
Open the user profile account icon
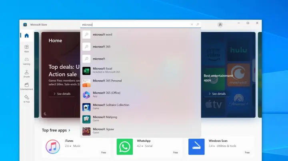[220, 24]
